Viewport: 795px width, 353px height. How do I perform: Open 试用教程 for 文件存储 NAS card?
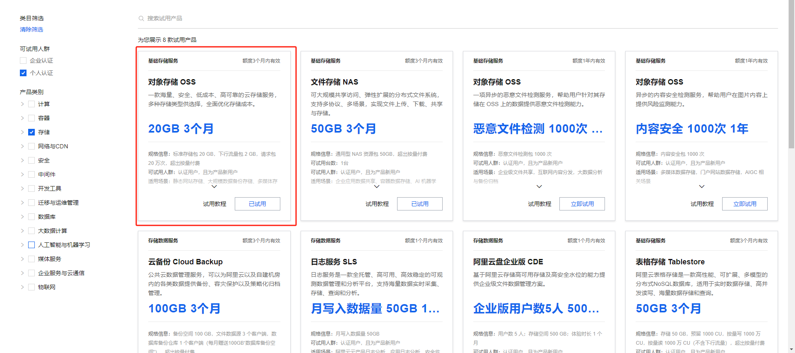click(x=377, y=204)
